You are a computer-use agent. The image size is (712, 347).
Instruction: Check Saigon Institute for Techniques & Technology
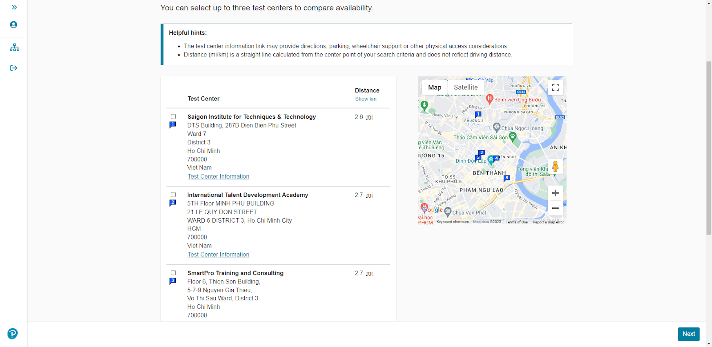pos(174,117)
